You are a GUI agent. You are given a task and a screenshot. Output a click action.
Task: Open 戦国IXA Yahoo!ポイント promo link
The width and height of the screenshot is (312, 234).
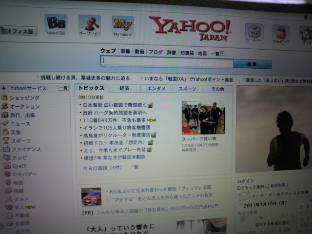coord(189,79)
